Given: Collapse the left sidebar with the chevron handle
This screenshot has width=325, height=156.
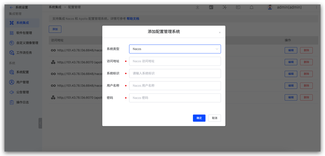Looking at the screenshot, I should point(40,123).
